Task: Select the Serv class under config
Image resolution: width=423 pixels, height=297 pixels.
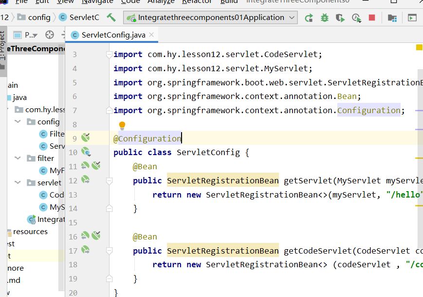Action: pos(52,146)
